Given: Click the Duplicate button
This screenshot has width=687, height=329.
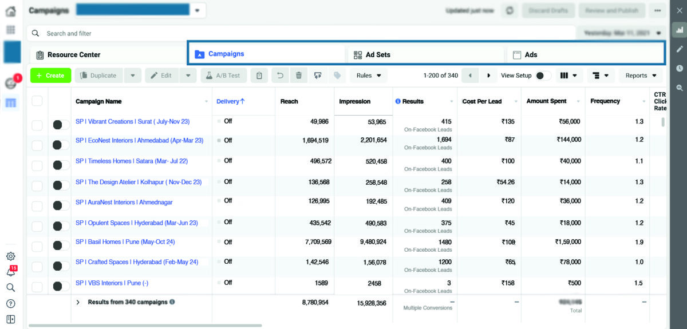Looking at the screenshot, I should click(x=99, y=76).
